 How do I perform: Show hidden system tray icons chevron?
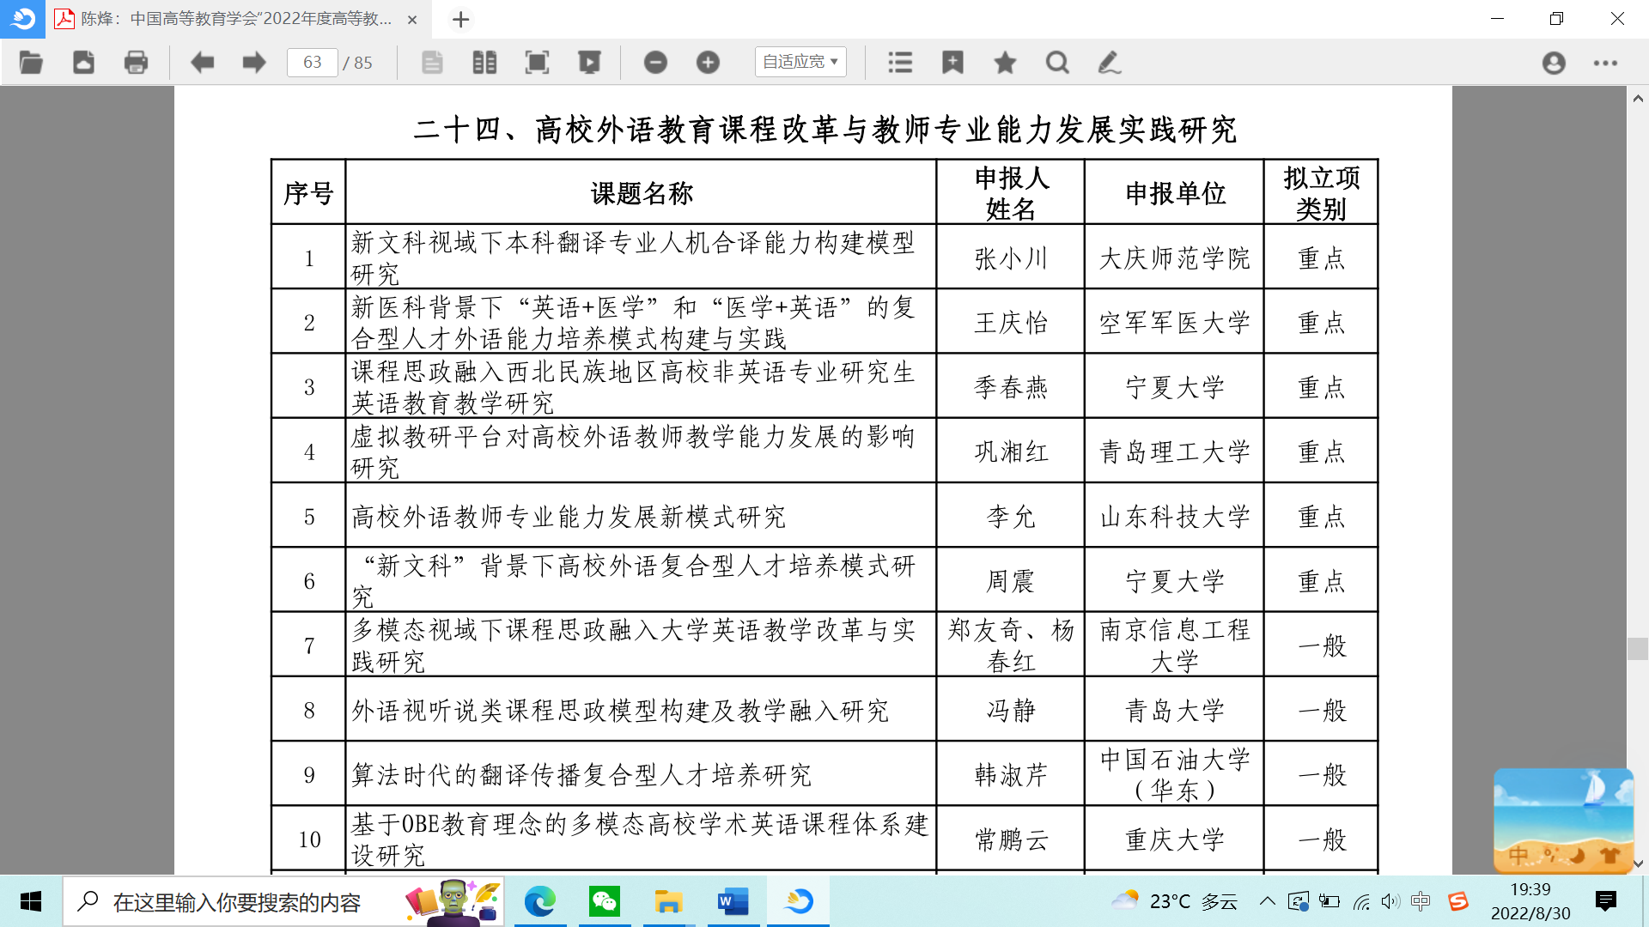tap(1267, 901)
